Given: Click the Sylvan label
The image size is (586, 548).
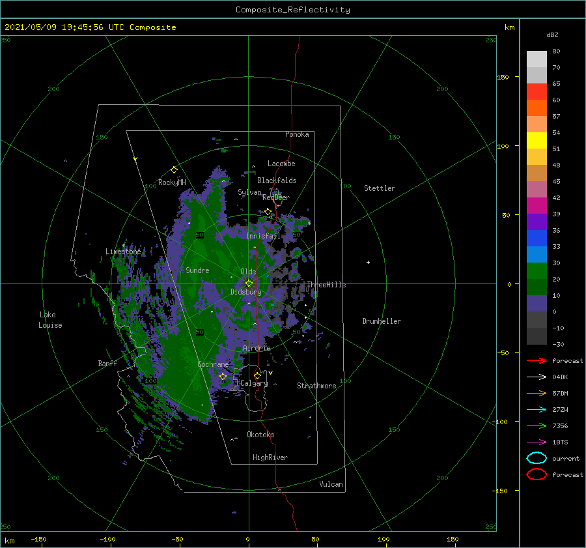Looking at the screenshot, I should [249, 192].
